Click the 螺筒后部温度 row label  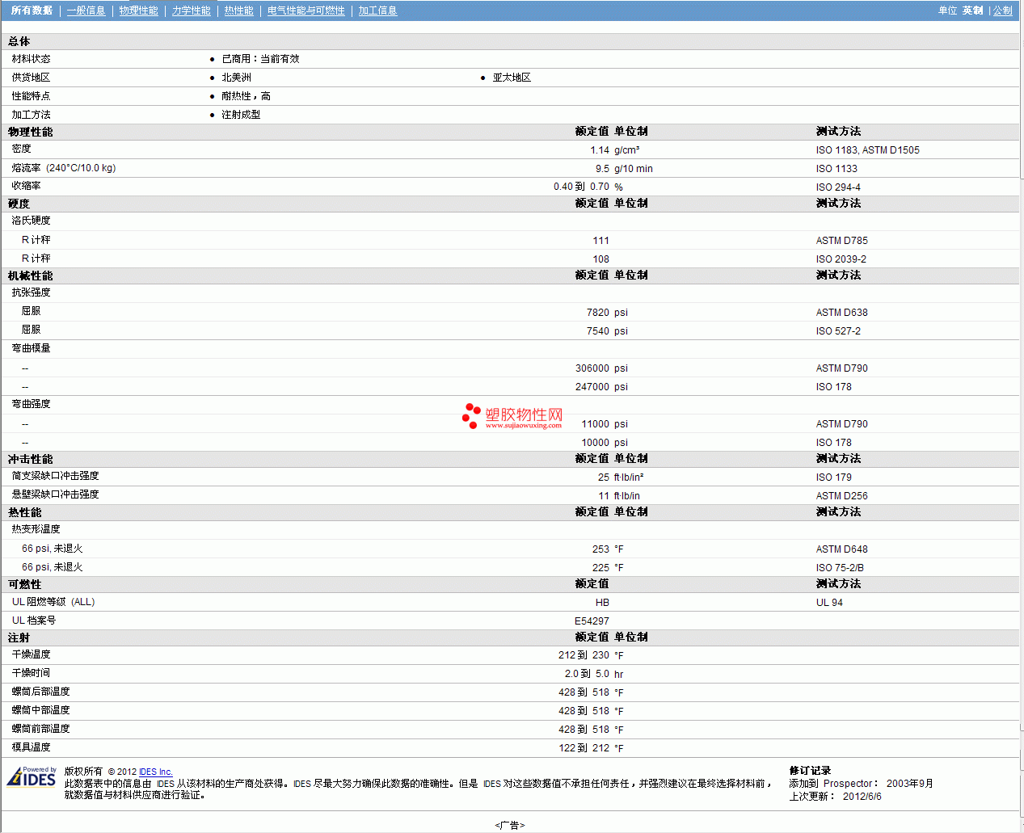(x=40, y=692)
